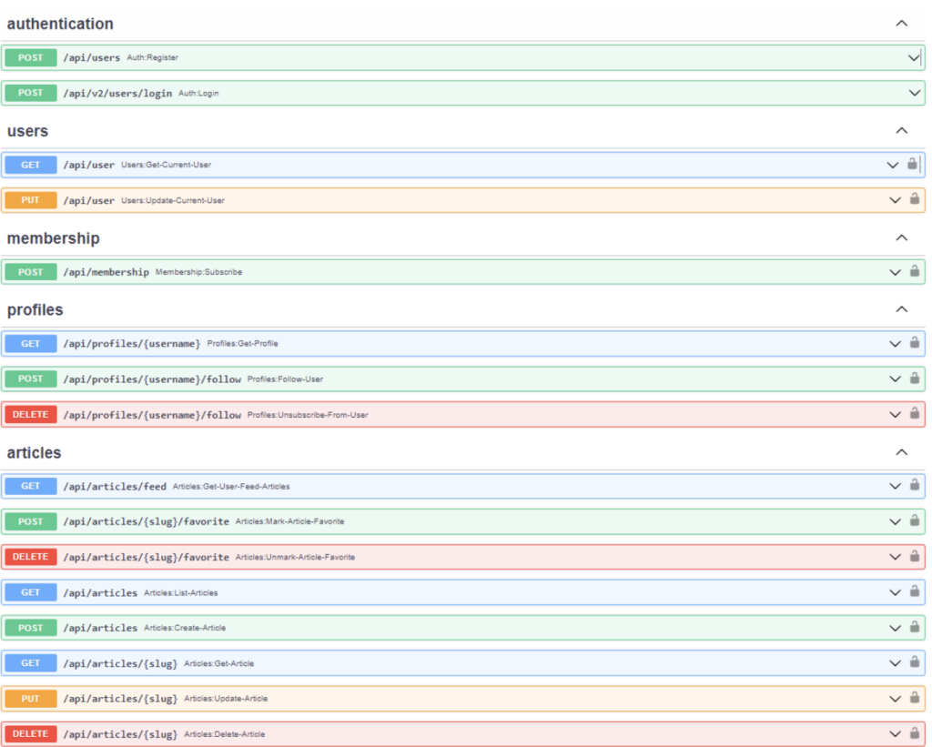Image resolution: width=932 pixels, height=747 pixels.
Task: Click the profiles section heading
Action: 35,310
